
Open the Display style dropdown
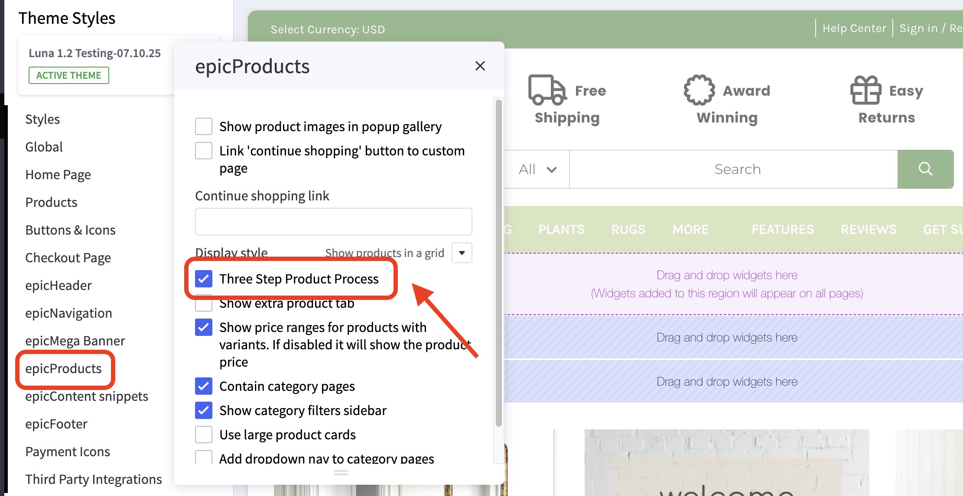(461, 252)
